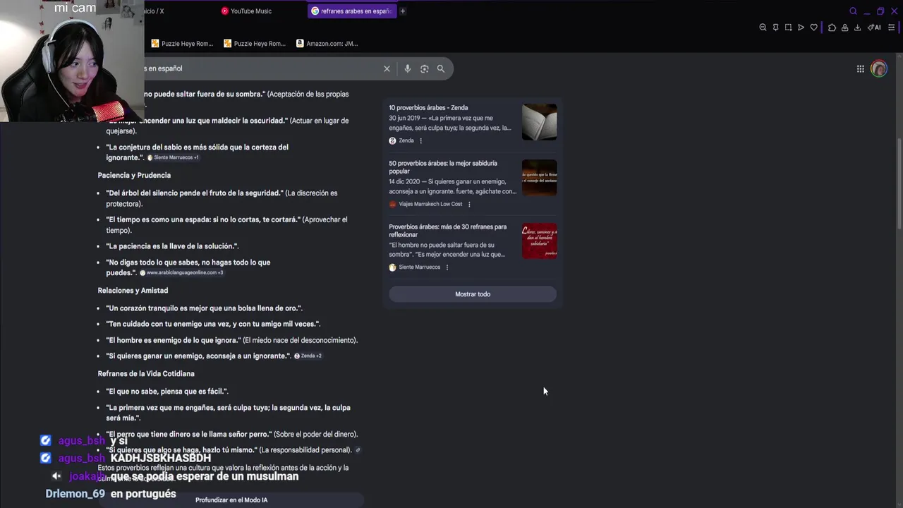Switch to the YouTube Music tab
Screen dimensions: 903x508
pyautogui.click(x=246, y=11)
